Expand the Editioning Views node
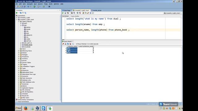This screenshot has width=198, height=111. coord(19,51)
